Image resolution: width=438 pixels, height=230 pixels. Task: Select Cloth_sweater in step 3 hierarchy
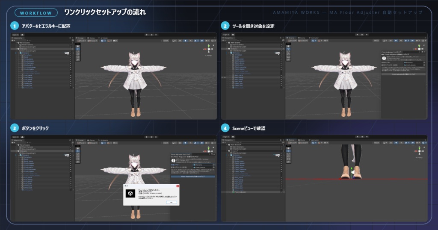click(29, 169)
